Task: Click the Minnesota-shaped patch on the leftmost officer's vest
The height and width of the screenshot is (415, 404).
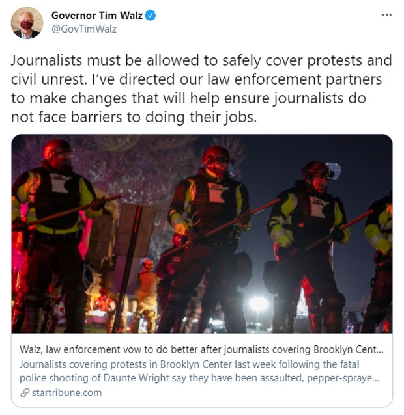Action: 61,183
